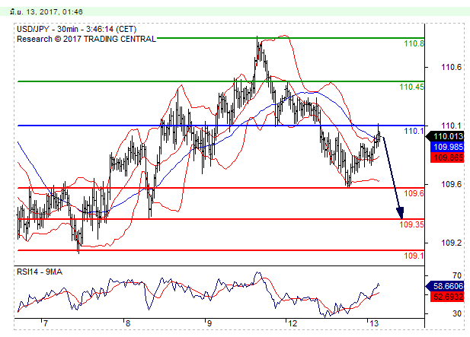Click the date marker 12 on the time axis
Screen dimensions: 470x337
291,324
